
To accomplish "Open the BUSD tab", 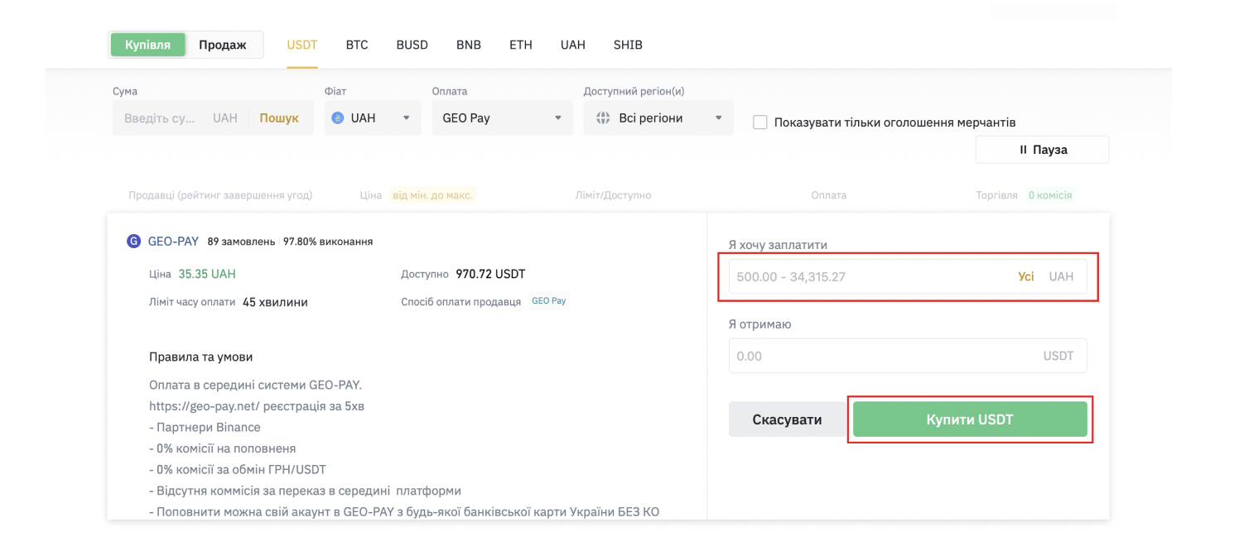I will point(412,45).
